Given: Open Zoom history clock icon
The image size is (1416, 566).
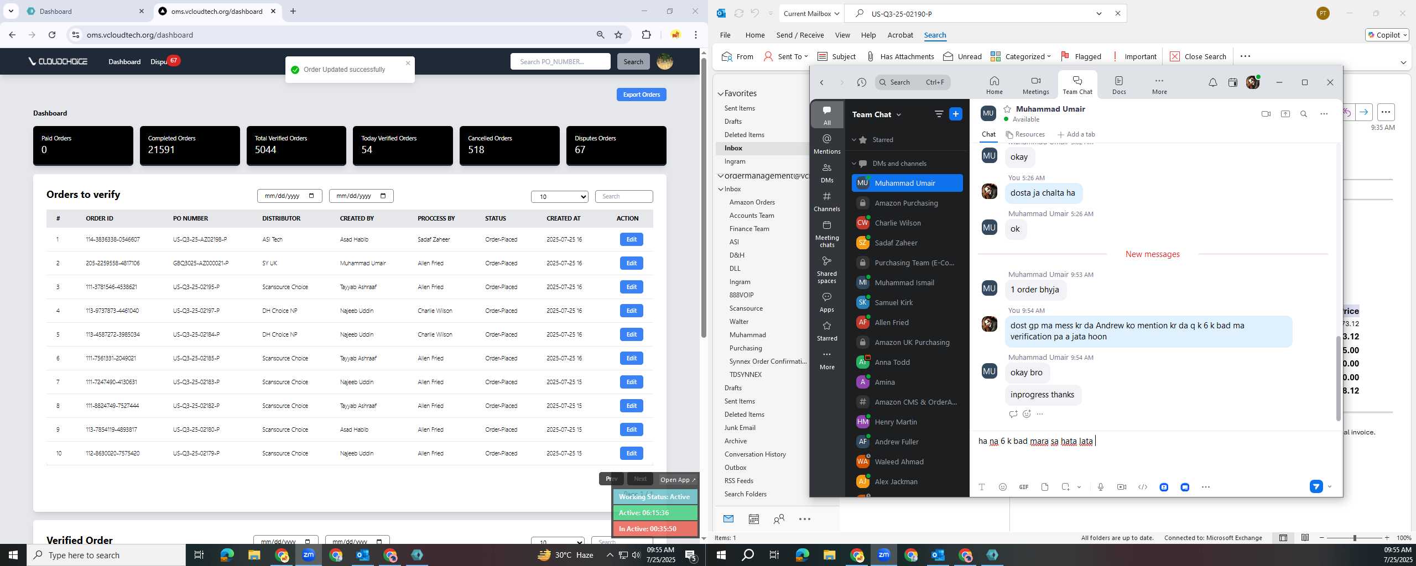Looking at the screenshot, I should pyautogui.click(x=861, y=82).
